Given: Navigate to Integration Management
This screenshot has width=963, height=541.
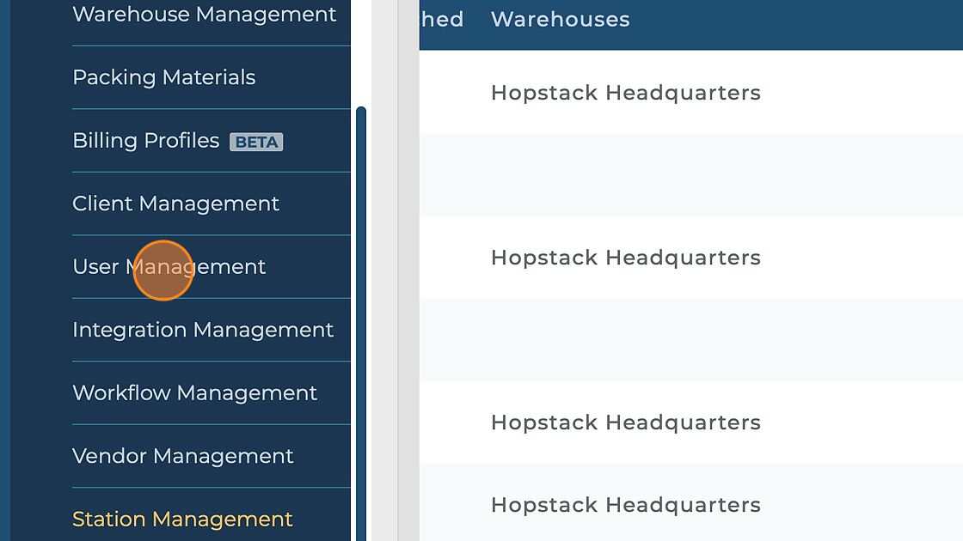Looking at the screenshot, I should [x=203, y=330].
